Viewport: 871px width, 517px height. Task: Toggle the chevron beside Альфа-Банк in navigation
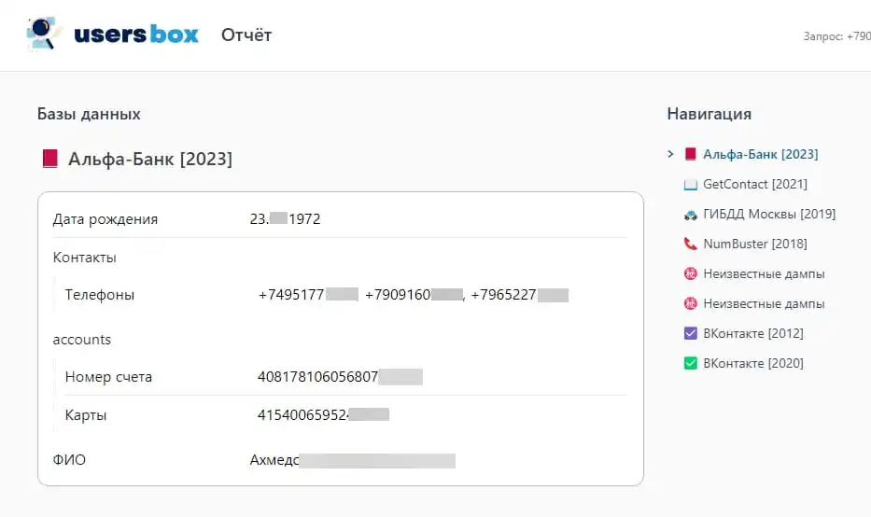pos(670,154)
